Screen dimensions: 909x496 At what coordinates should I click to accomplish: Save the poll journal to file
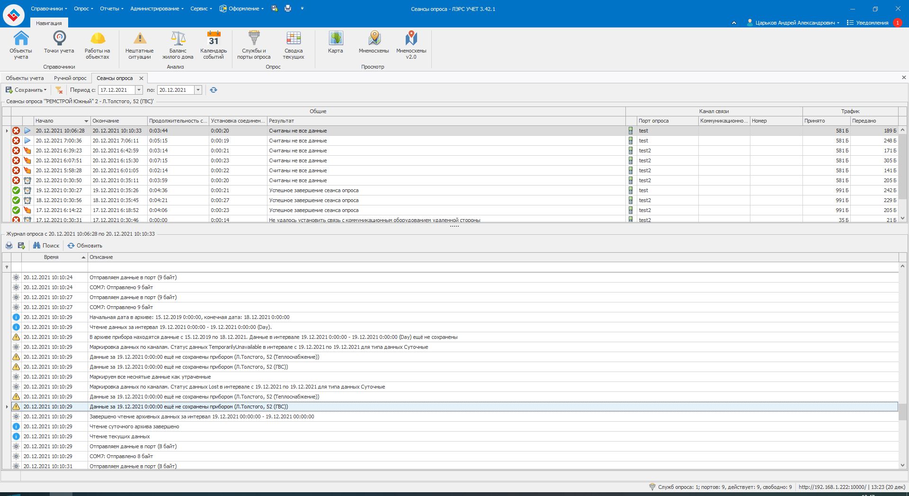tap(21, 246)
